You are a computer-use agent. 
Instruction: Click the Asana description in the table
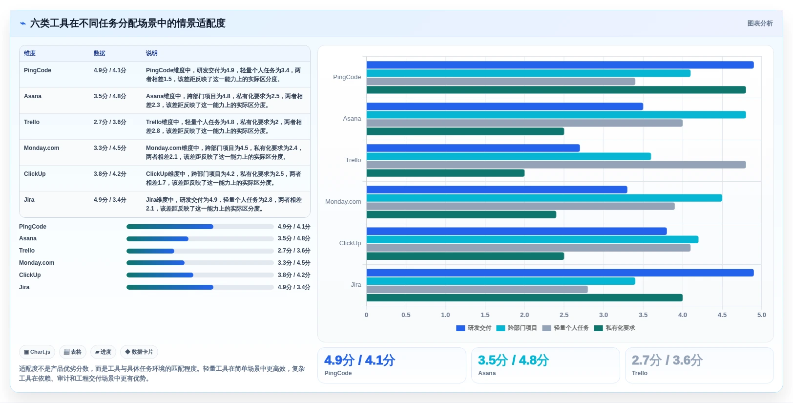click(224, 101)
